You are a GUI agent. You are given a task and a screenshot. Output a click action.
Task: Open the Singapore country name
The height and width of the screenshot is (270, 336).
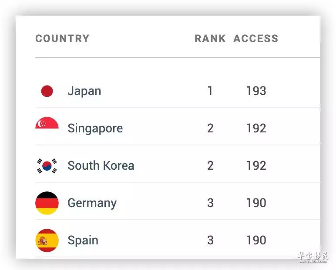[x=95, y=128]
